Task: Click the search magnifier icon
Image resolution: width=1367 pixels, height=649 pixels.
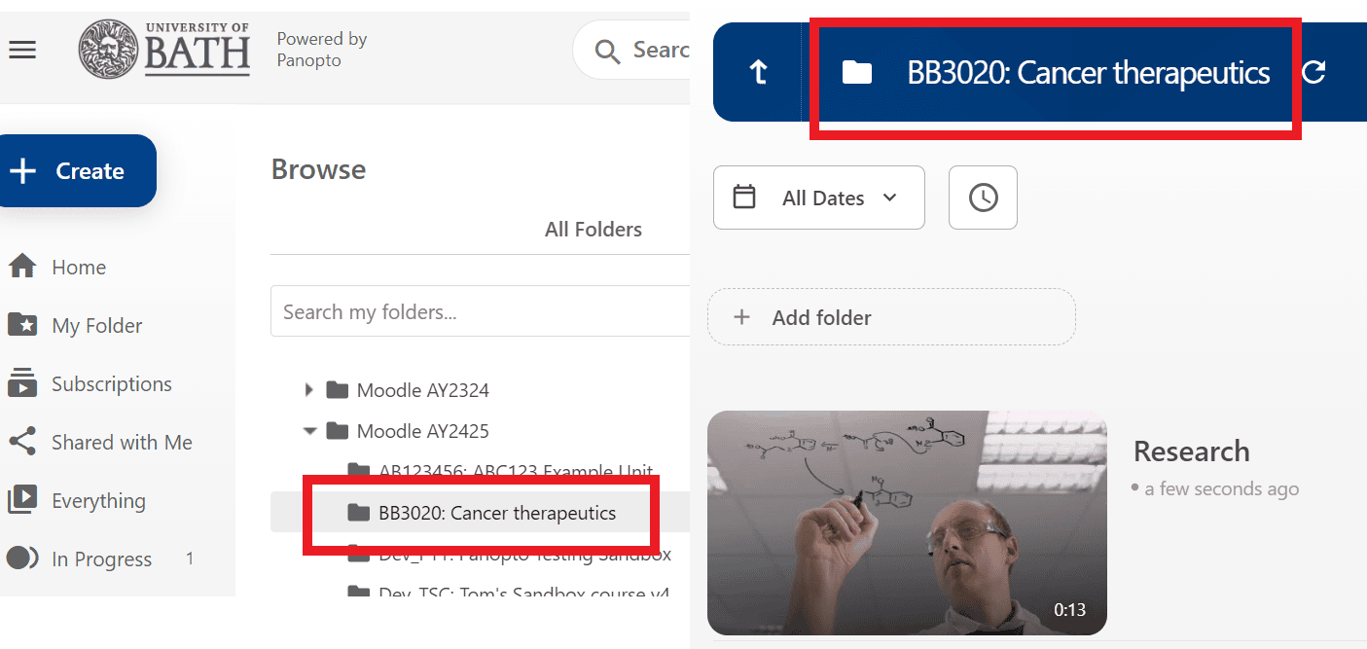Action: click(607, 50)
